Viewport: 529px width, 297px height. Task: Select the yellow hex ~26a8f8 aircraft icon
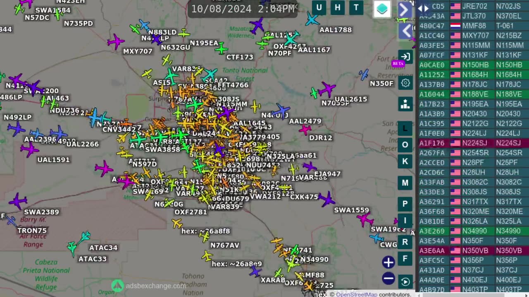tap(177, 223)
